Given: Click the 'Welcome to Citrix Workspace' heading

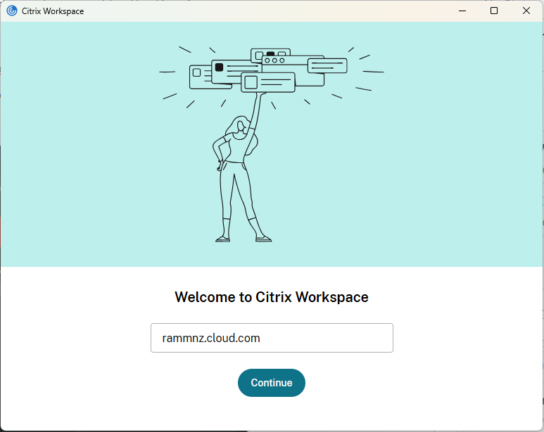Looking at the screenshot, I should click(272, 297).
